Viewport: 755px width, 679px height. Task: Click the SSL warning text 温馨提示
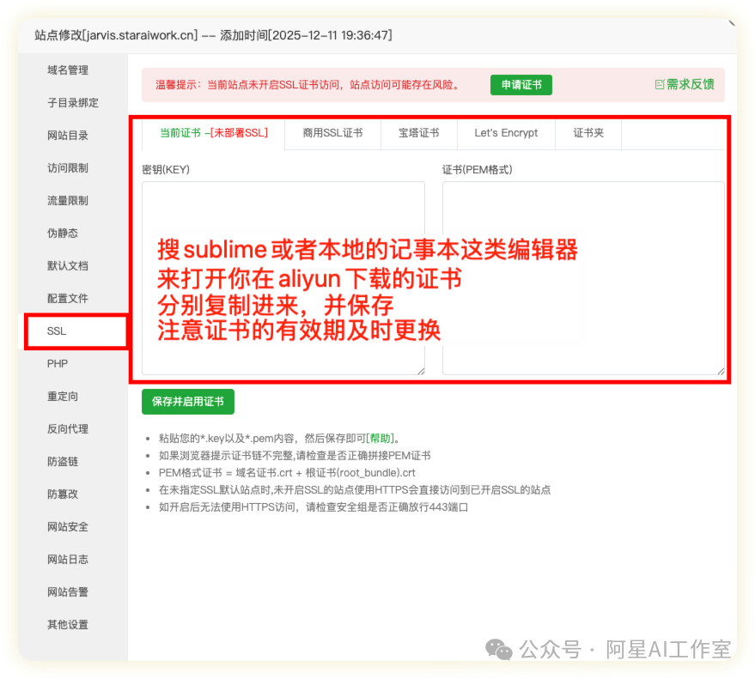(x=308, y=85)
